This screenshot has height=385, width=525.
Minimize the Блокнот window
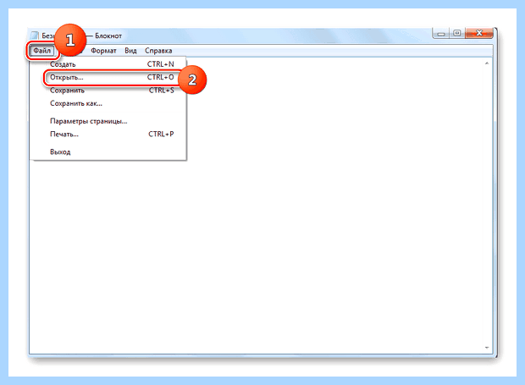pyautogui.click(x=441, y=34)
